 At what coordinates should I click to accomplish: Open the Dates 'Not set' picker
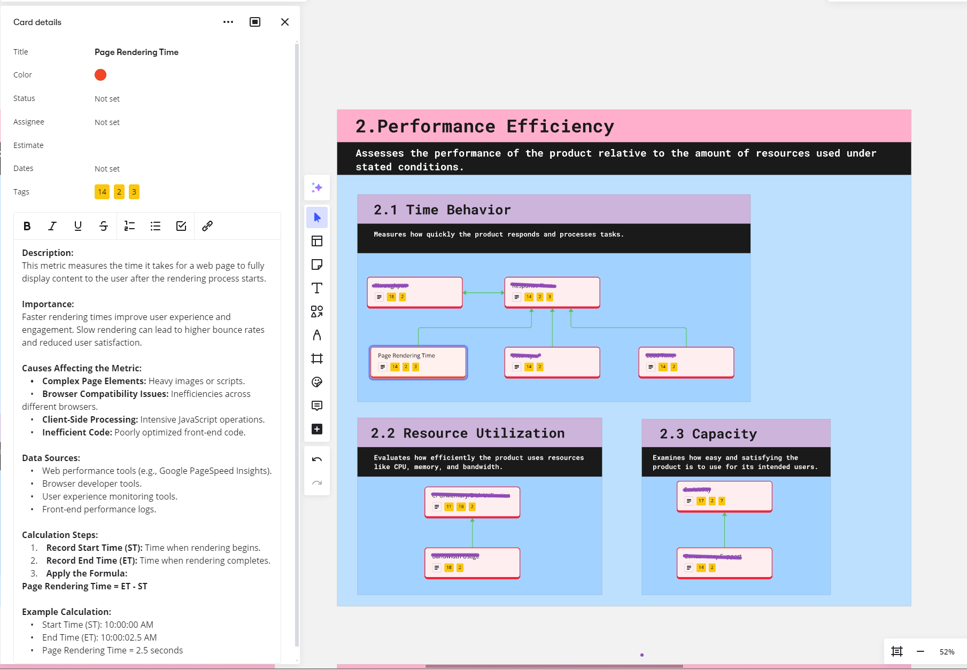tap(107, 168)
